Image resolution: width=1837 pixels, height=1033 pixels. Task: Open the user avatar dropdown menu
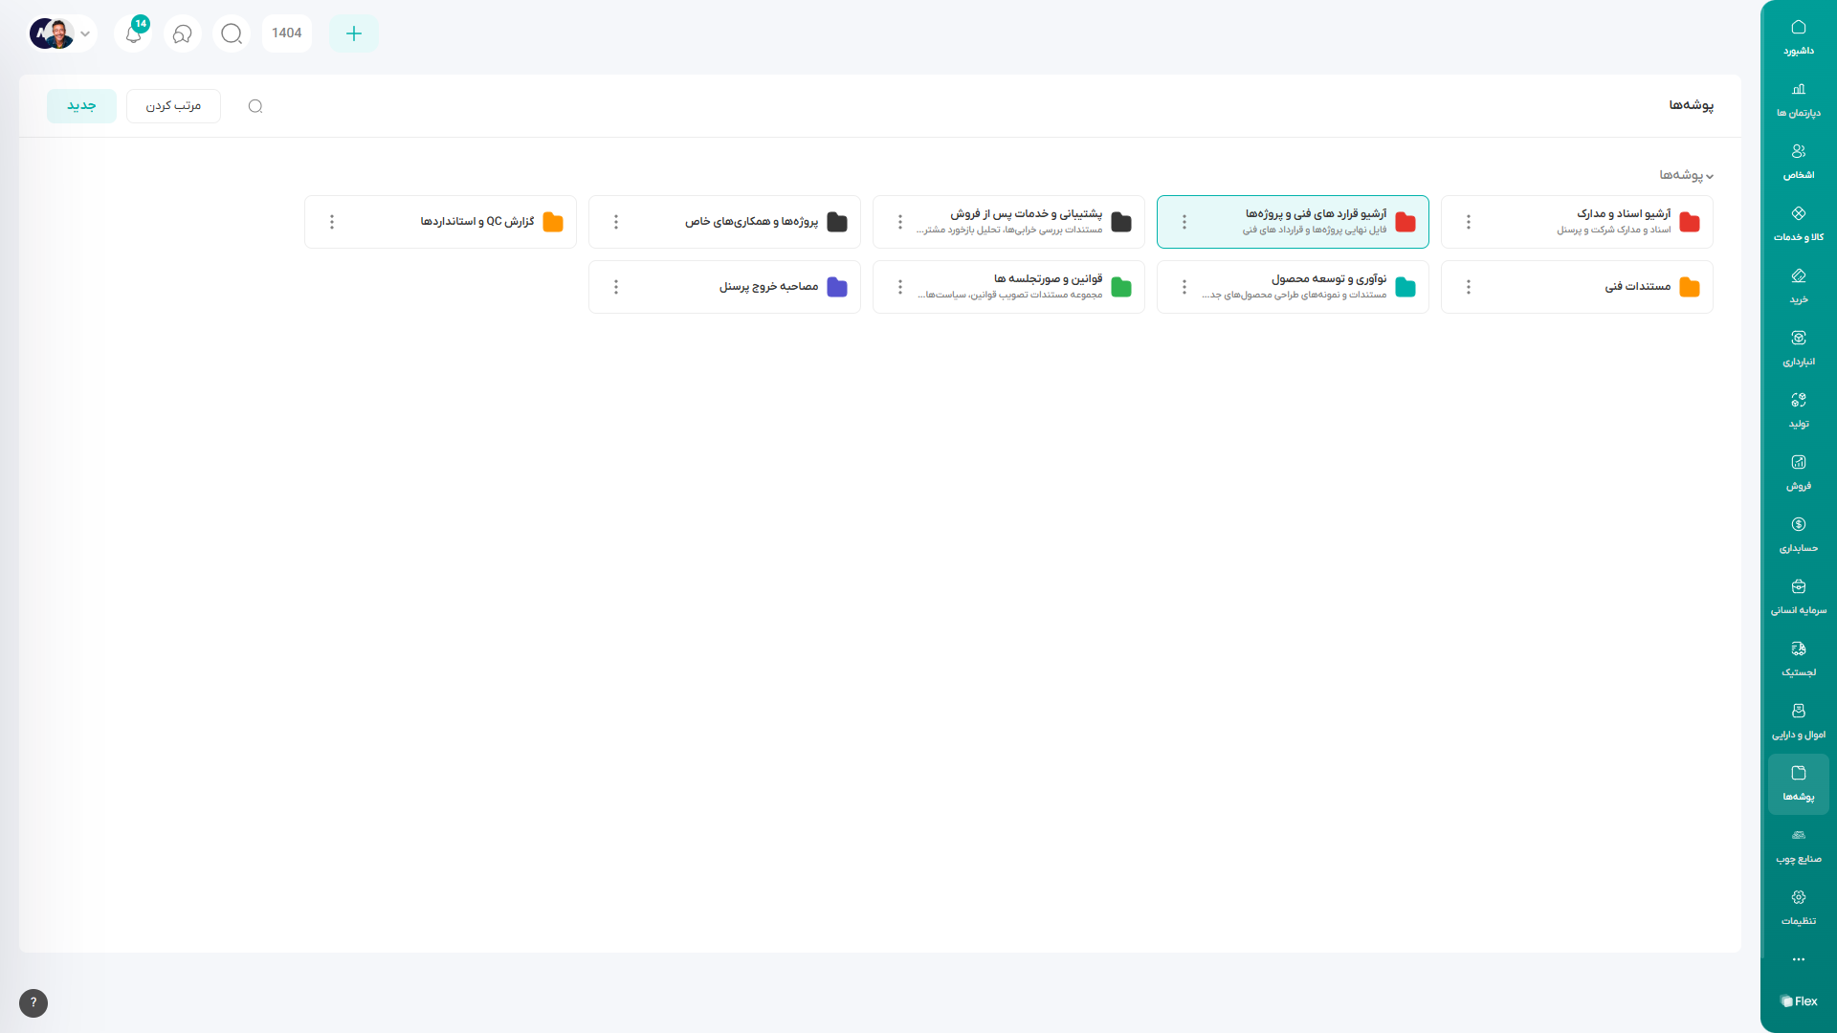coord(62,33)
